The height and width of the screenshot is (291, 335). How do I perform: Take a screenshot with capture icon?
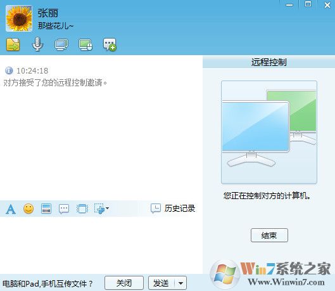point(99,209)
